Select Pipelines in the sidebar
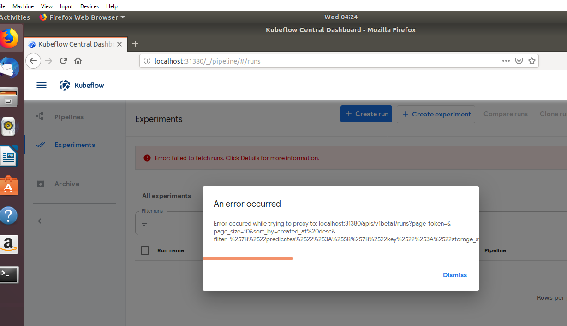 pyautogui.click(x=69, y=117)
